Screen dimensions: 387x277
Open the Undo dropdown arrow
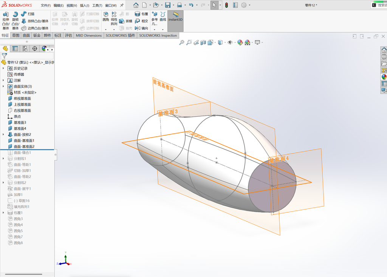[x=197, y=5]
